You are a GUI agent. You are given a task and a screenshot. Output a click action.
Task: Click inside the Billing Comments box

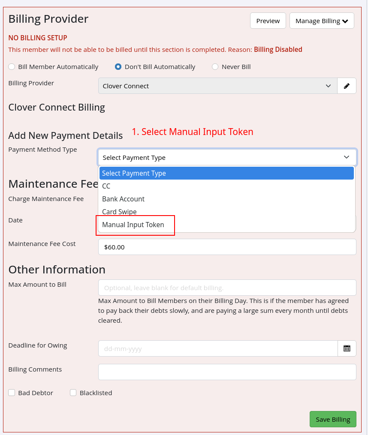(x=227, y=372)
